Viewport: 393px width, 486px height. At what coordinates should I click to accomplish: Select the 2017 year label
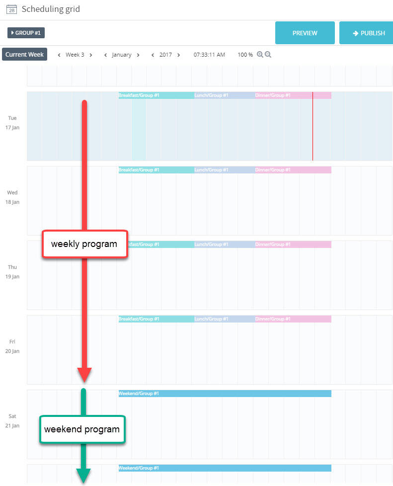click(165, 55)
